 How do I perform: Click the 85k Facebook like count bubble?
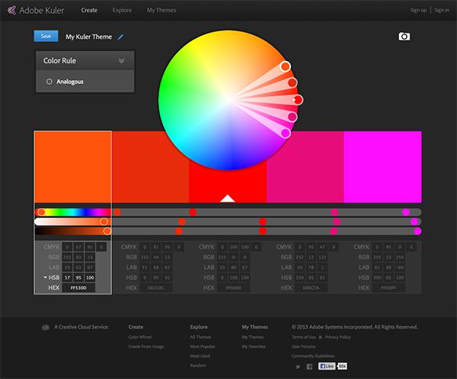point(342,366)
